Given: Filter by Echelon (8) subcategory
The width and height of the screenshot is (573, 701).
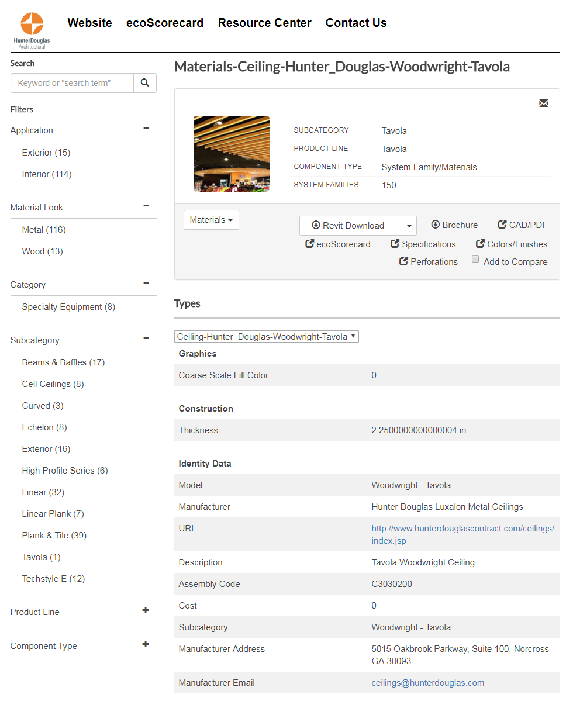Looking at the screenshot, I should 44,427.
